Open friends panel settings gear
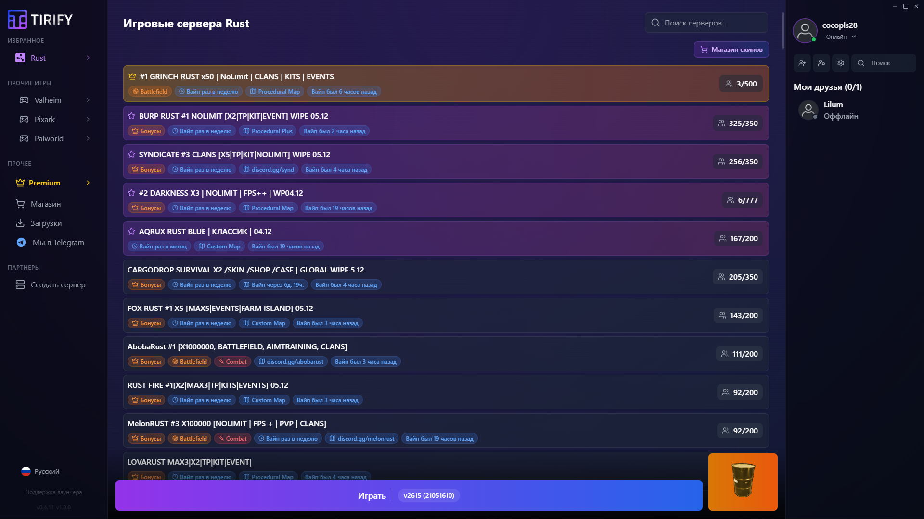The height and width of the screenshot is (519, 924). click(841, 63)
